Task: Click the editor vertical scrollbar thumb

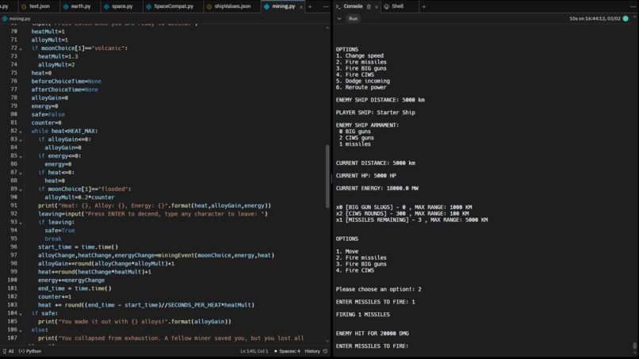Action: (327, 176)
